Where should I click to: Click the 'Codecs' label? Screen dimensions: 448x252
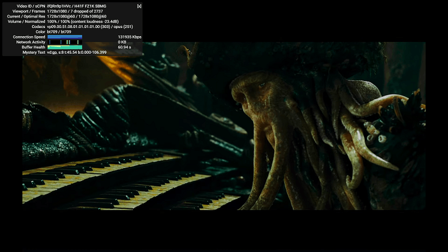(38, 27)
